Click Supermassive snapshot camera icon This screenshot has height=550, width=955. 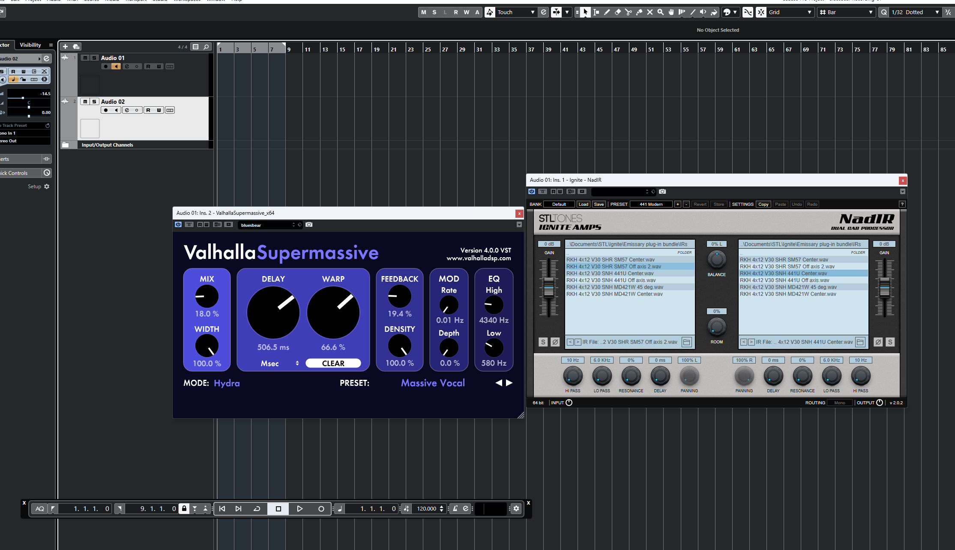309,225
